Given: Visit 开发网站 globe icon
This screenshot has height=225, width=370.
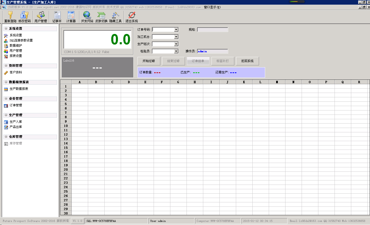Looking at the screenshot, I should coord(87,17).
